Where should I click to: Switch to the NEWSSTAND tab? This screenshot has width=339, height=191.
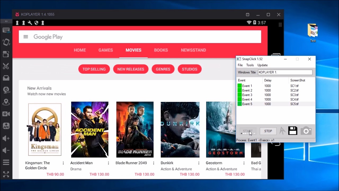[x=193, y=50]
